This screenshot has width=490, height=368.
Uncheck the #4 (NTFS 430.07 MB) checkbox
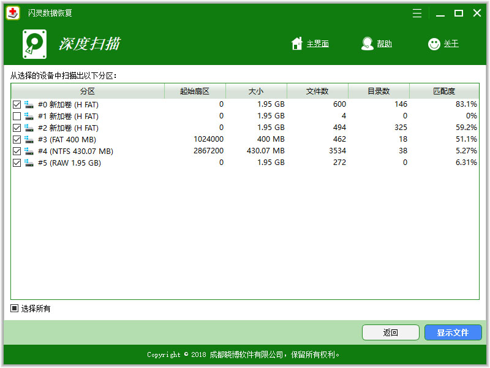[x=17, y=151]
